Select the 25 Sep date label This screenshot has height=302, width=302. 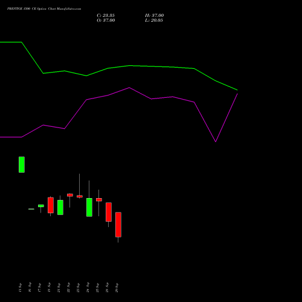[x=97, y=288]
